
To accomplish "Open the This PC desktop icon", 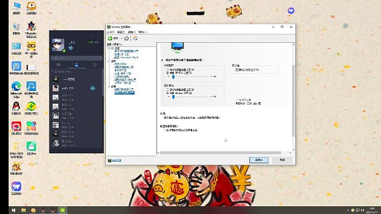I will 17,8.
